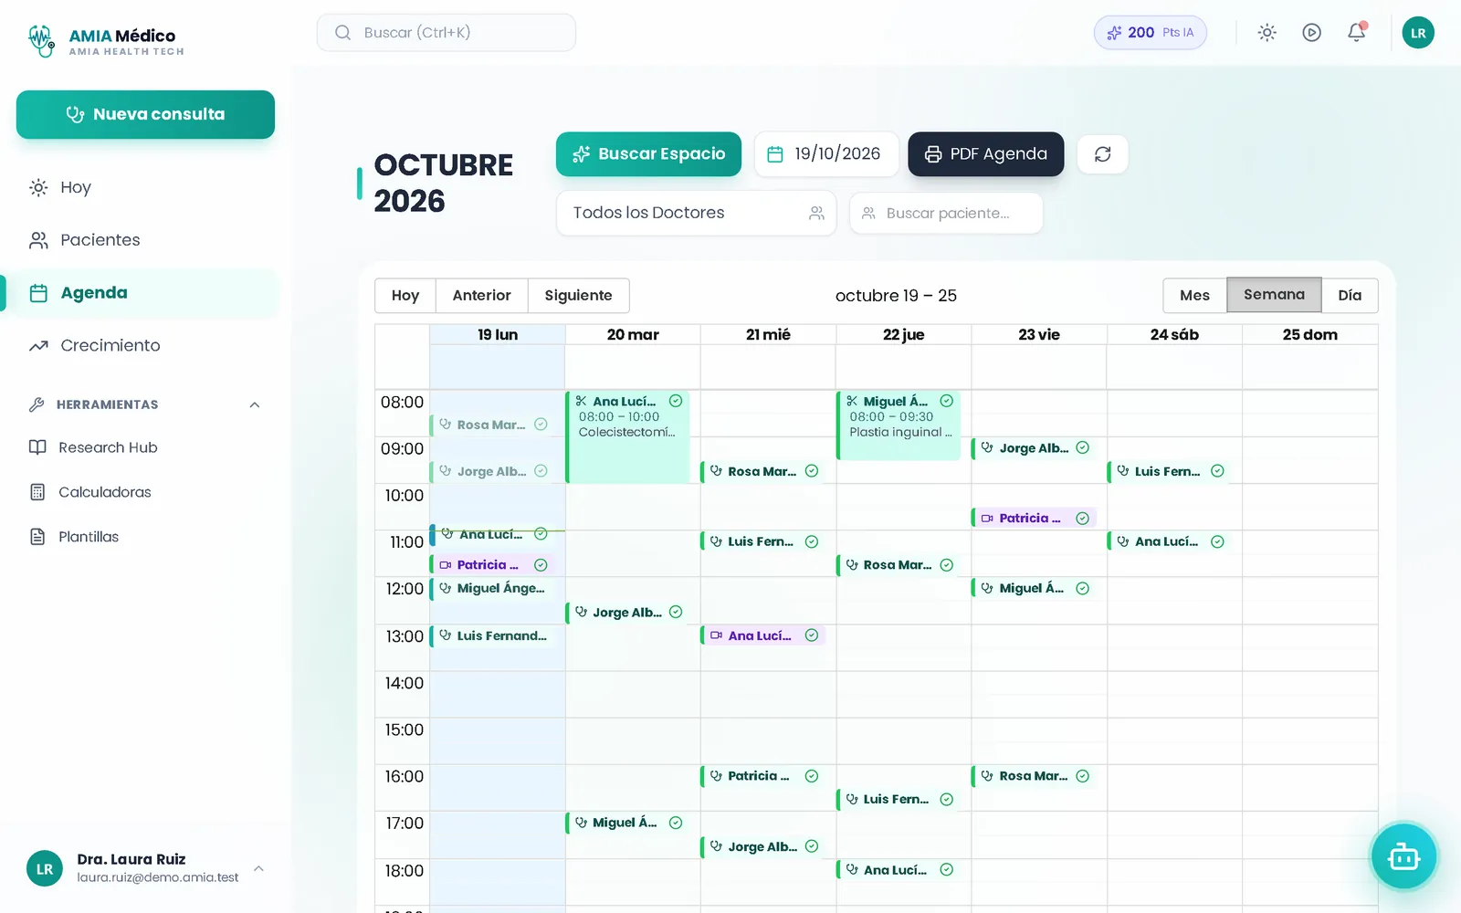Click the PDF Agenda button
The width and height of the screenshot is (1461, 913).
point(985,154)
